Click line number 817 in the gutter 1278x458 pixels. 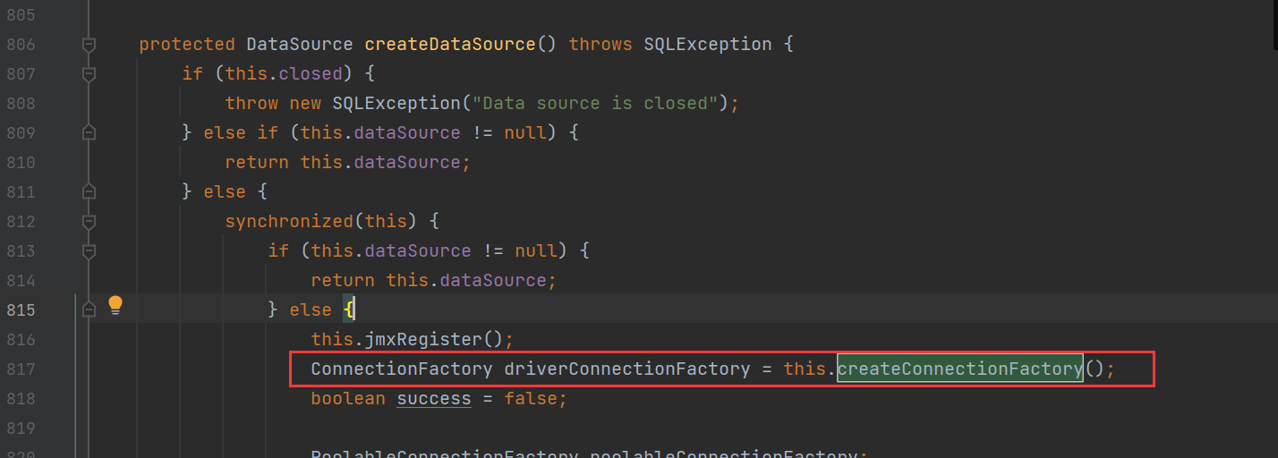(21, 369)
